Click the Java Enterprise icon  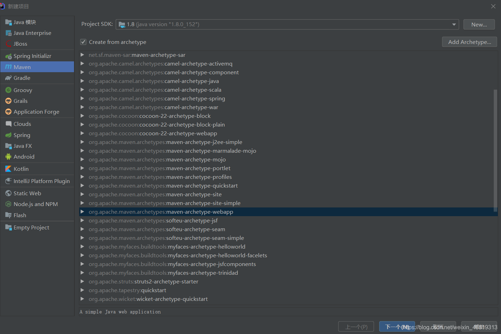tap(8, 33)
